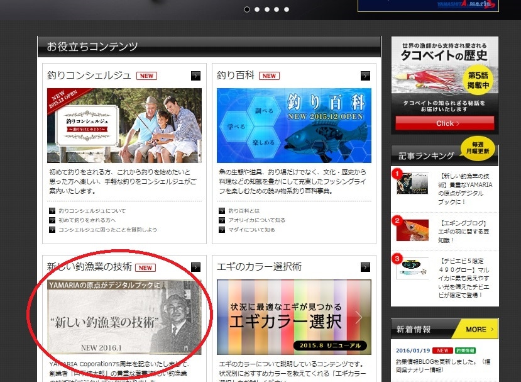Open article 【チビエビ５限定４９０グロー】
521x382 pixels.
click(x=464, y=278)
